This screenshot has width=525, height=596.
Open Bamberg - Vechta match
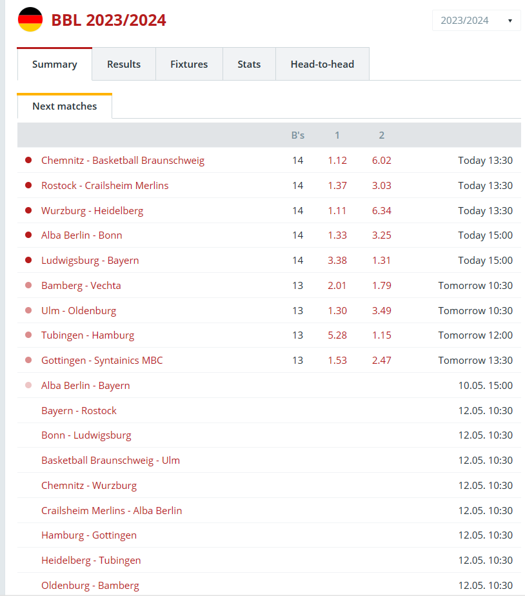click(81, 286)
